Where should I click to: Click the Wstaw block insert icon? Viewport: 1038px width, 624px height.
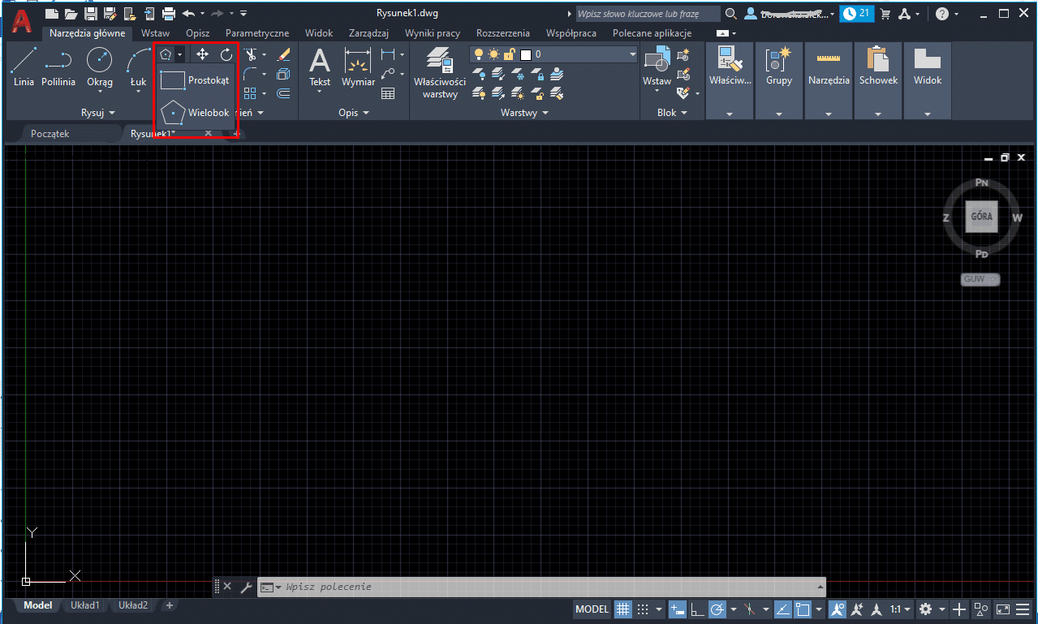657,67
